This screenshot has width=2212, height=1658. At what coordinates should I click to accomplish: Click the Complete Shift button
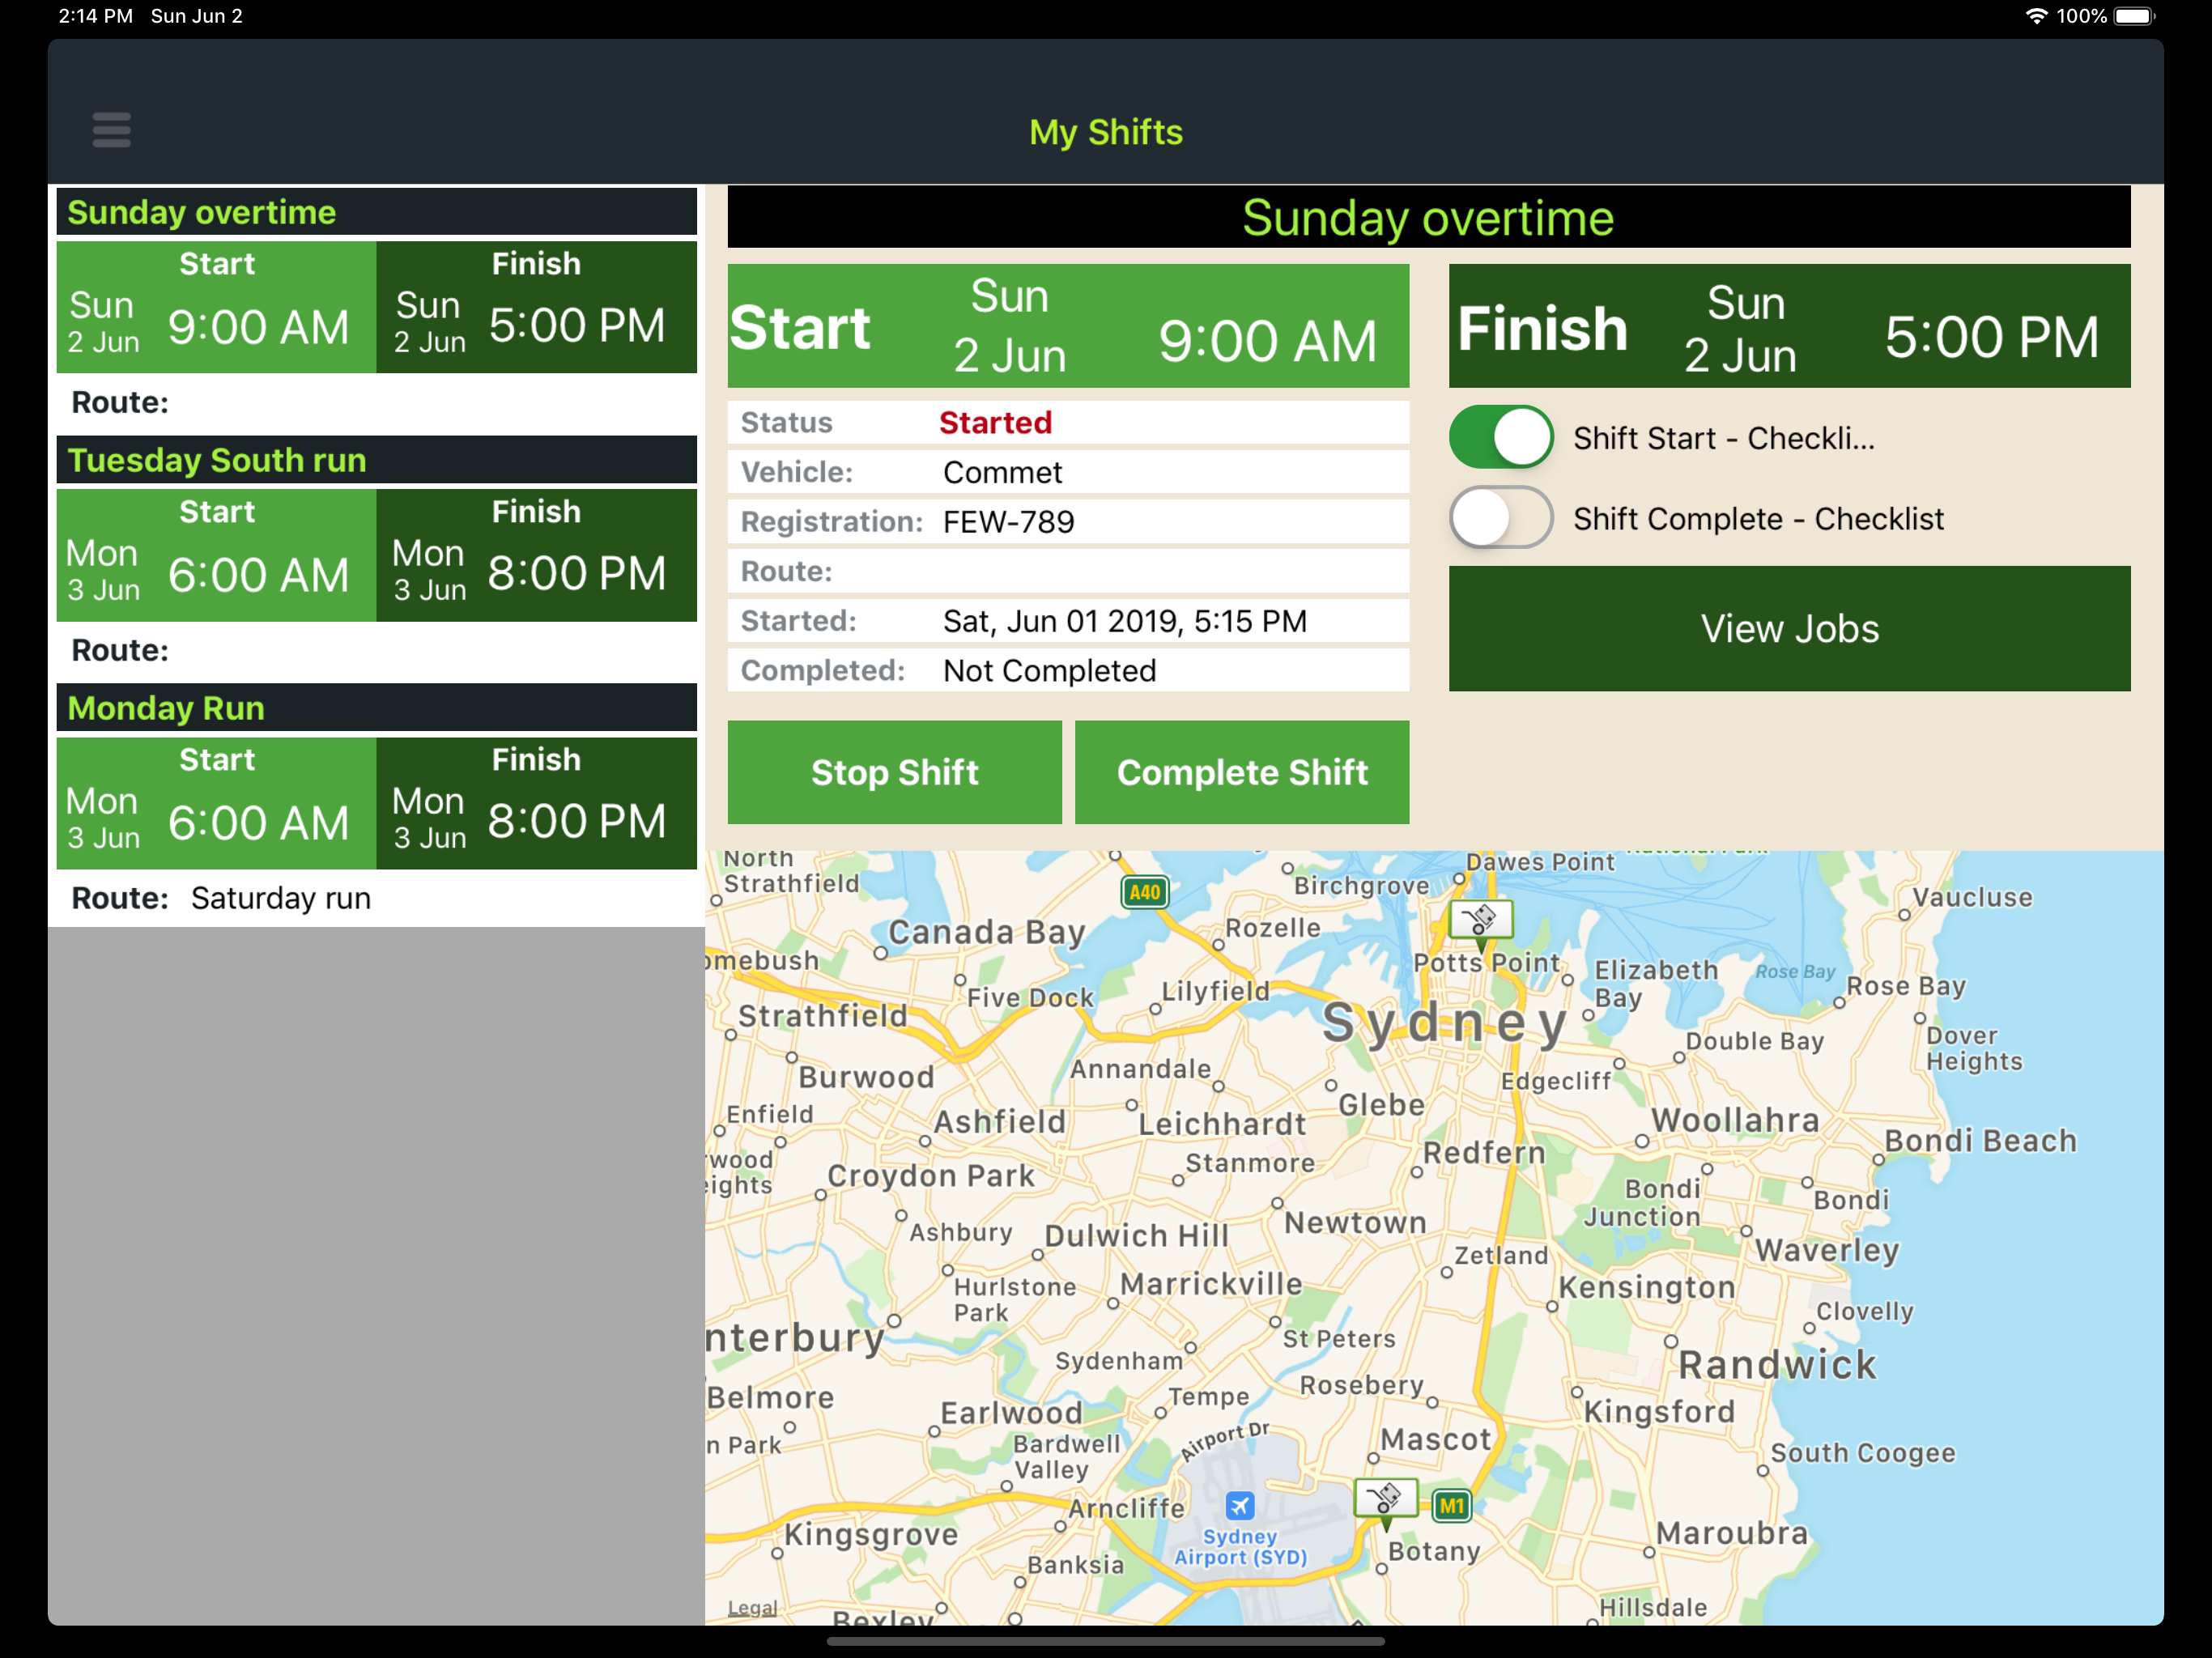1242,772
